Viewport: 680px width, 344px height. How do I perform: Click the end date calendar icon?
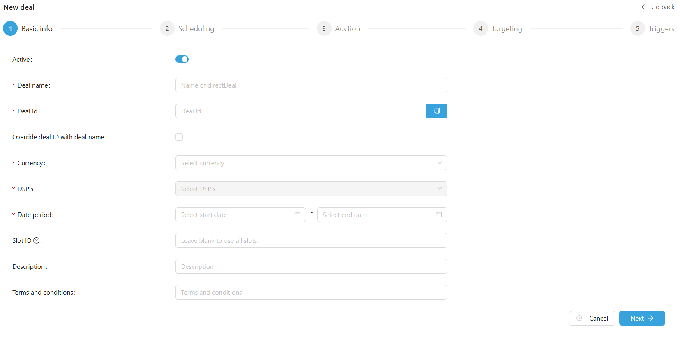coord(439,215)
